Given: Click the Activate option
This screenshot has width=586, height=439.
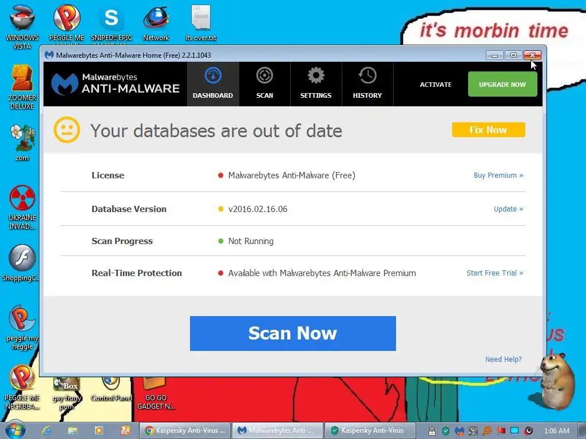Looking at the screenshot, I should [435, 85].
